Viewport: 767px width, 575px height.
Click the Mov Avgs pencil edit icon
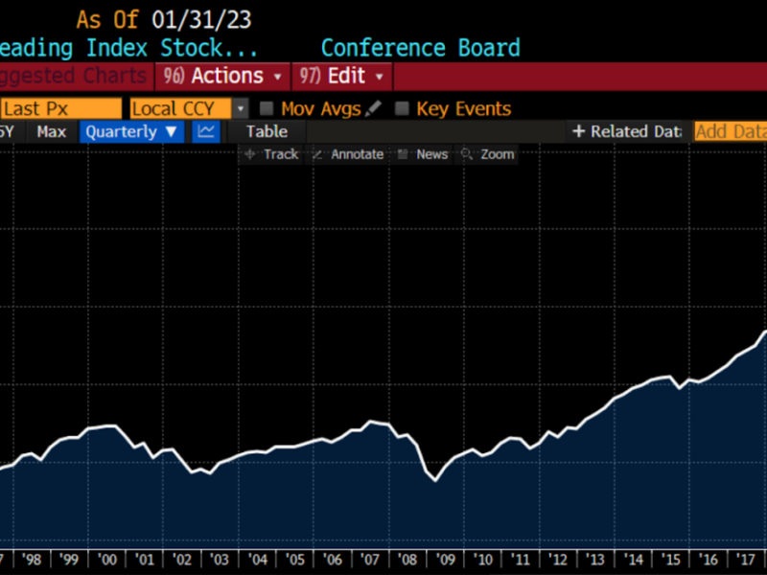tap(374, 109)
